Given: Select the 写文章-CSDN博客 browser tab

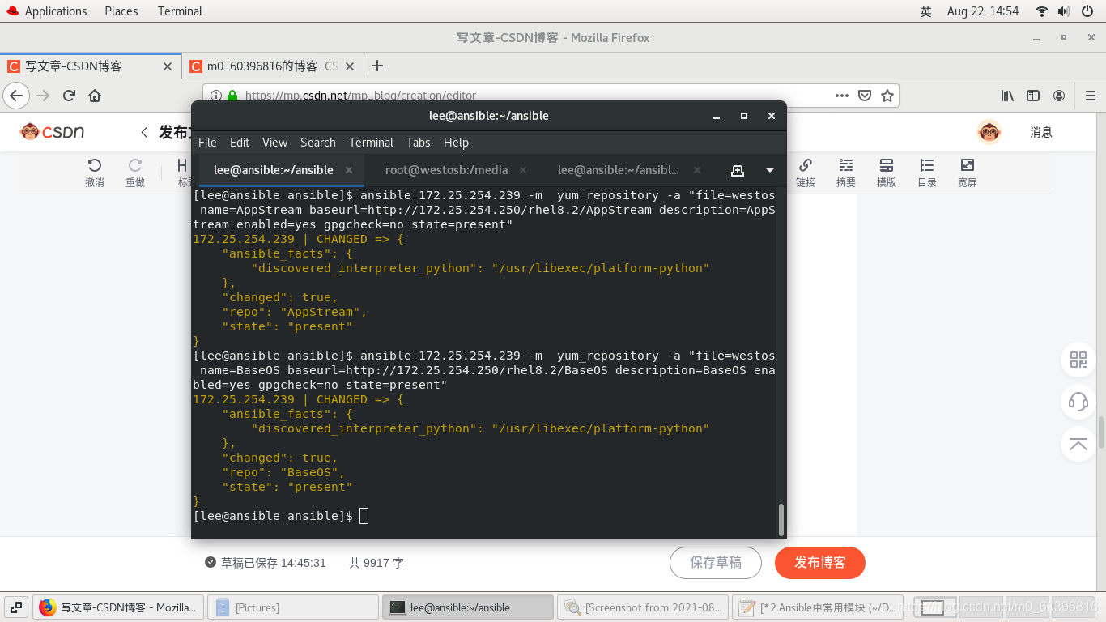Looking at the screenshot, I should [x=90, y=66].
